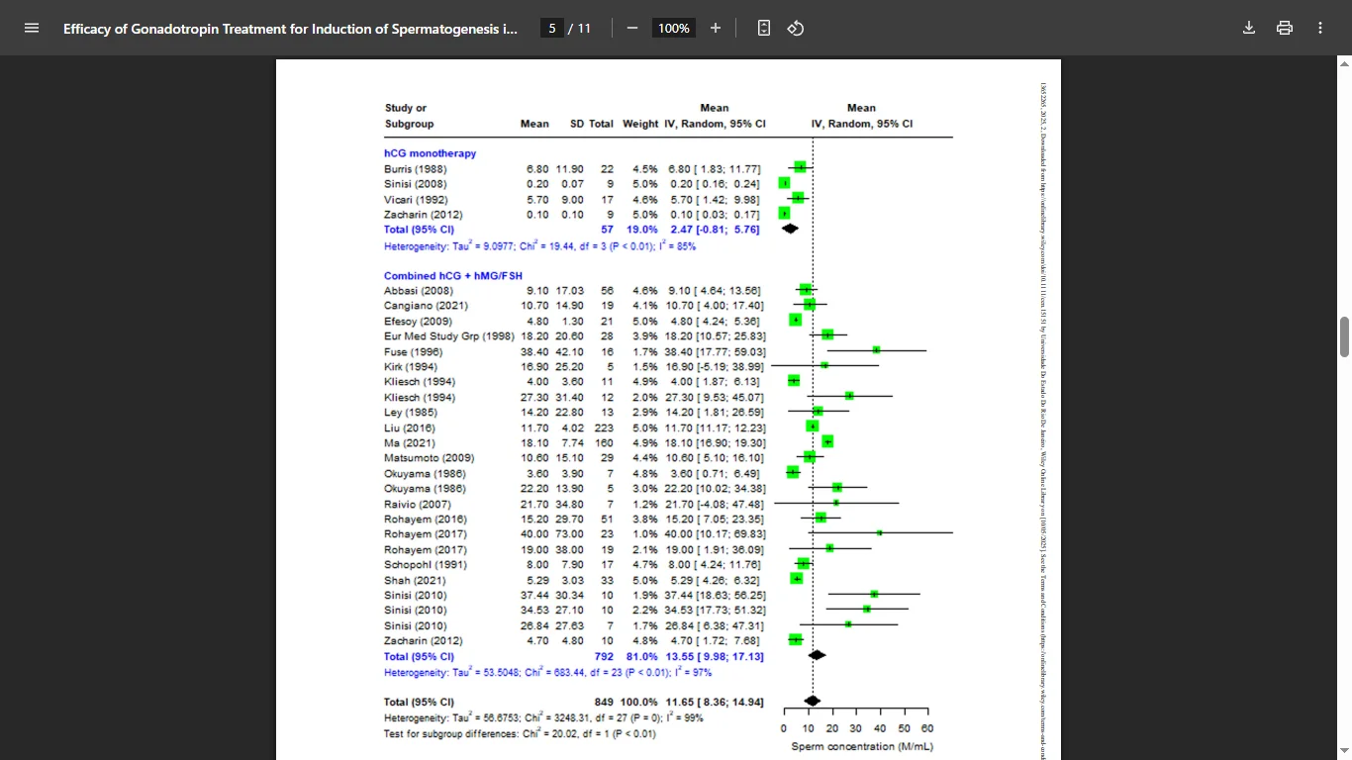Click the 'Vicari (1992)' study name
This screenshot has height=760, width=1352.
pos(415,199)
